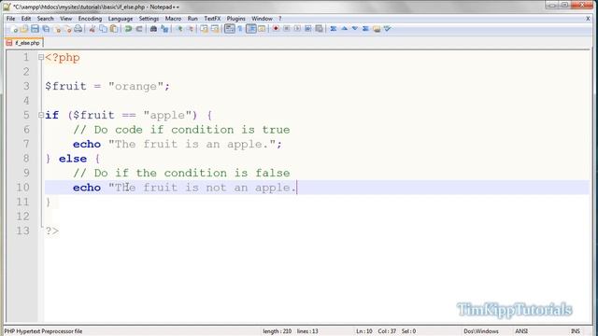Click the Save All toolbar icon

46,29
